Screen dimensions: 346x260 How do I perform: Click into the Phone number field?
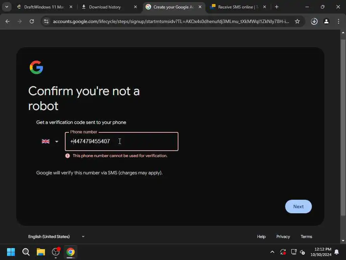[122, 142]
